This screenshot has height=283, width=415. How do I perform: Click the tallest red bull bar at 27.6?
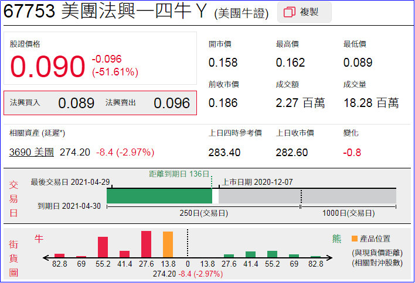[146, 244]
